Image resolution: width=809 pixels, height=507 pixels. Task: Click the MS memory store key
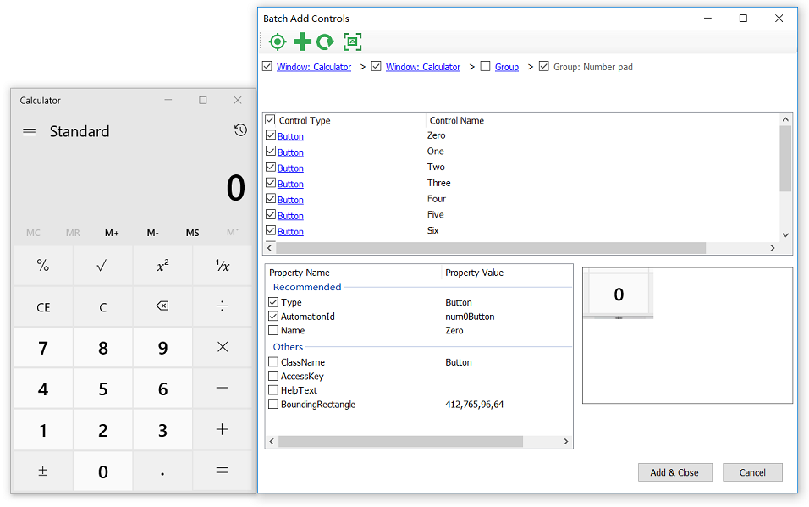(x=193, y=233)
